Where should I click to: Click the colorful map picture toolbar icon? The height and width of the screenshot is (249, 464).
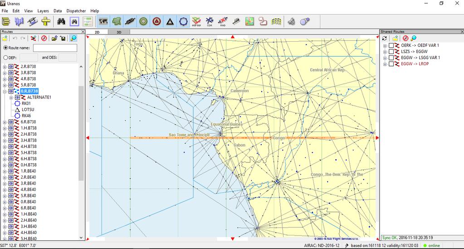click(x=249, y=21)
